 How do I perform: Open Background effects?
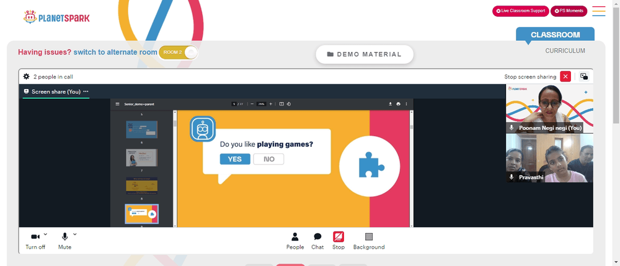click(x=369, y=241)
